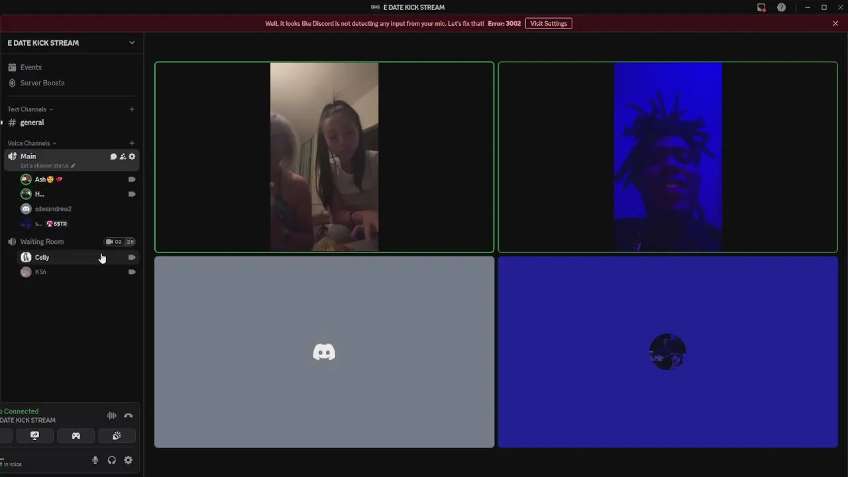Focus the blue-lit video tile with dreadlocks
848x477 pixels.
point(668,157)
